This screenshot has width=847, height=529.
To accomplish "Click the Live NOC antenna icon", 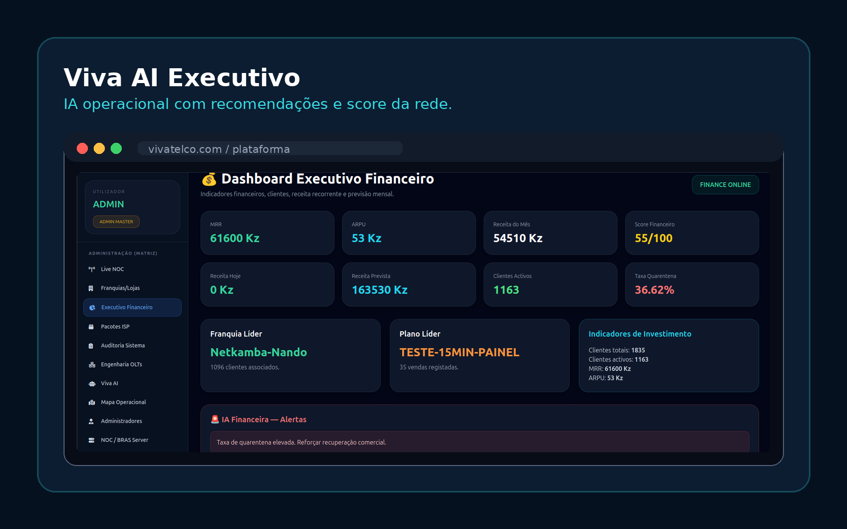I will [92, 269].
